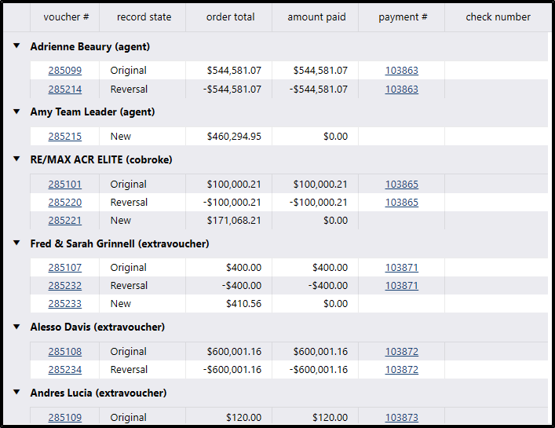Viewport: 555px width, 428px height.
Task: Collapse the Amy Team Leader group
Action: point(16,112)
